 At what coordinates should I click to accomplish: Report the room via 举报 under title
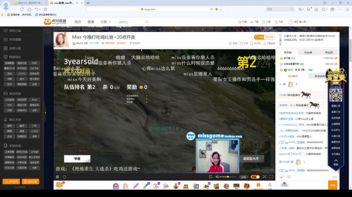click(233, 43)
